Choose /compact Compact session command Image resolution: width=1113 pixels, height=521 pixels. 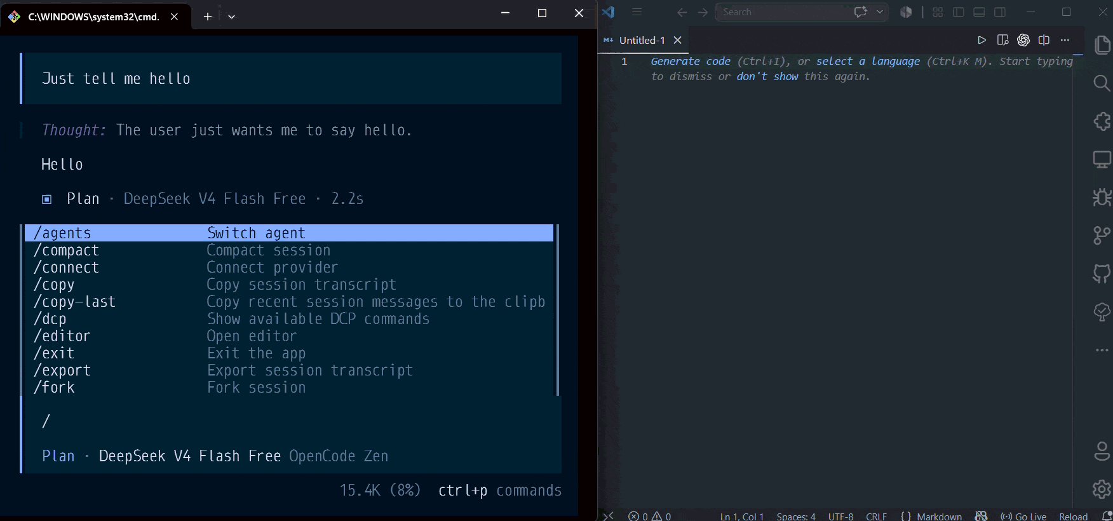(x=289, y=250)
